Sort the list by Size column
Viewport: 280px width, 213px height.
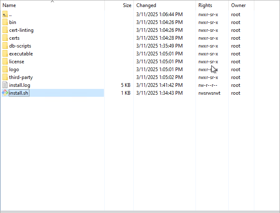pyautogui.click(x=127, y=5)
